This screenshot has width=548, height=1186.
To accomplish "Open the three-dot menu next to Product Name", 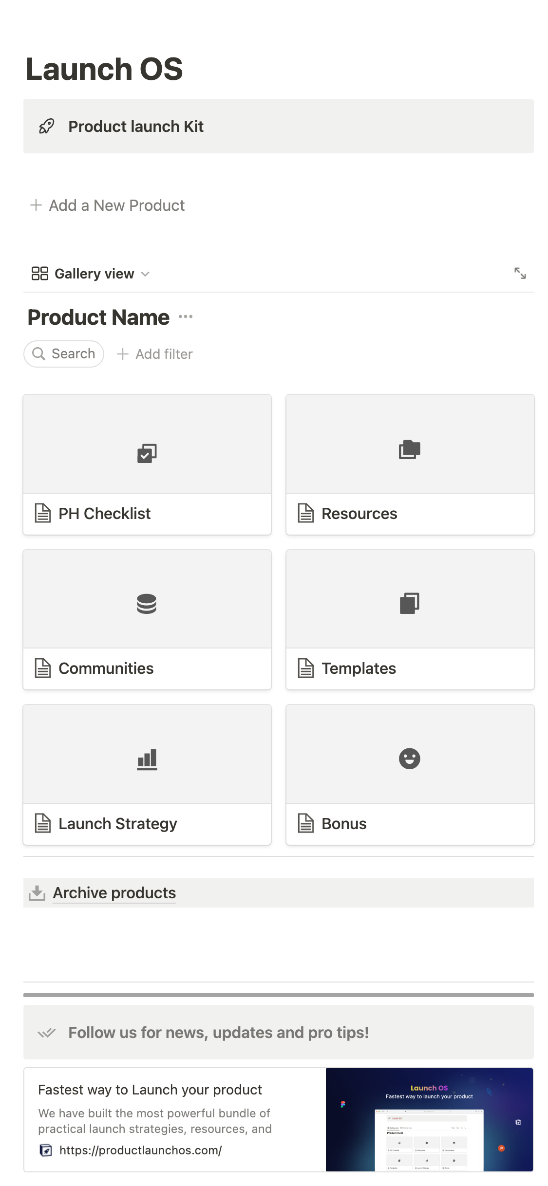I will pos(186,317).
